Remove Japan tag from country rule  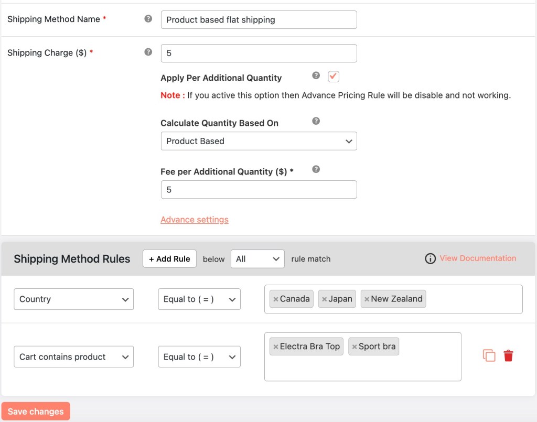point(324,299)
